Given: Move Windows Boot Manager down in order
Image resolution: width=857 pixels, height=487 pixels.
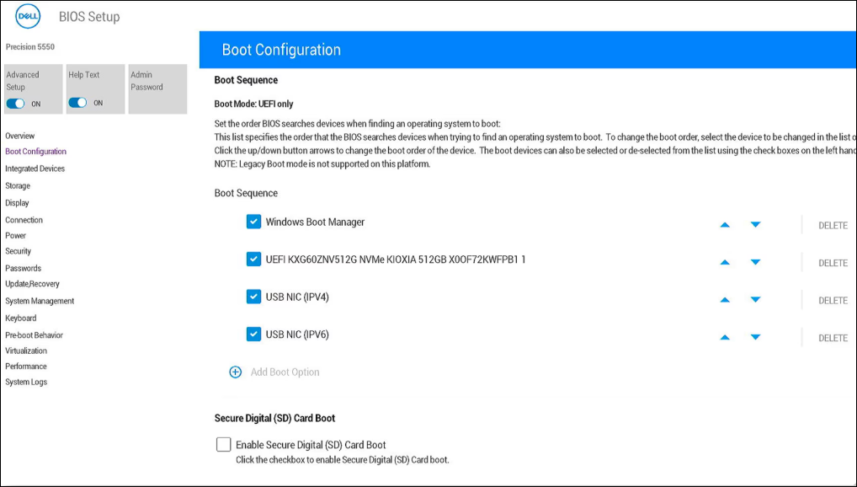Looking at the screenshot, I should (755, 225).
